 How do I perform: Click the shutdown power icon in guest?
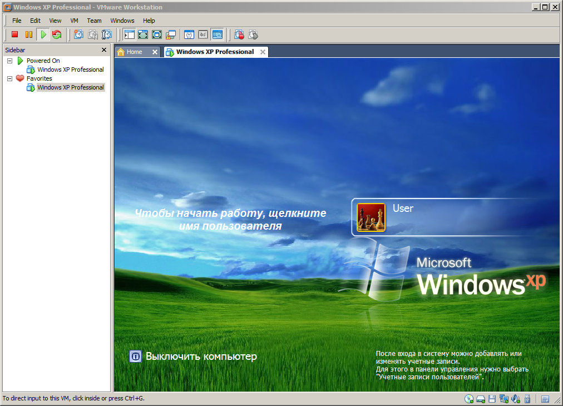pos(135,357)
